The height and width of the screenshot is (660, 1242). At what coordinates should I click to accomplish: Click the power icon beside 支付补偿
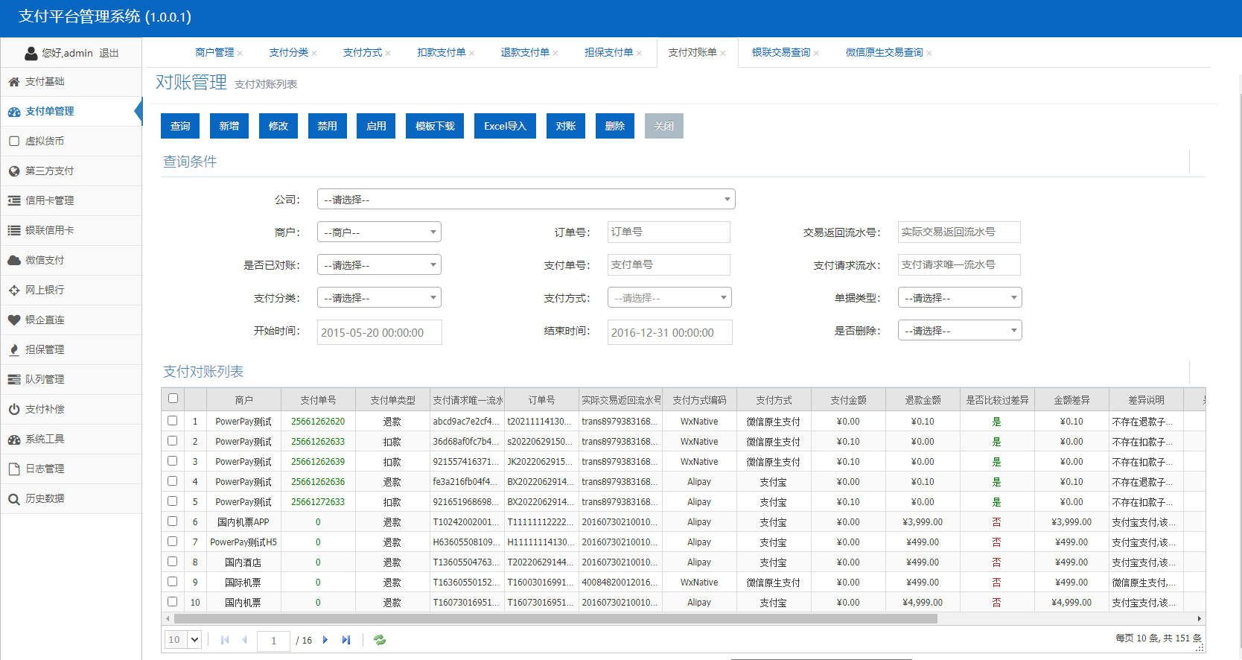click(x=14, y=410)
